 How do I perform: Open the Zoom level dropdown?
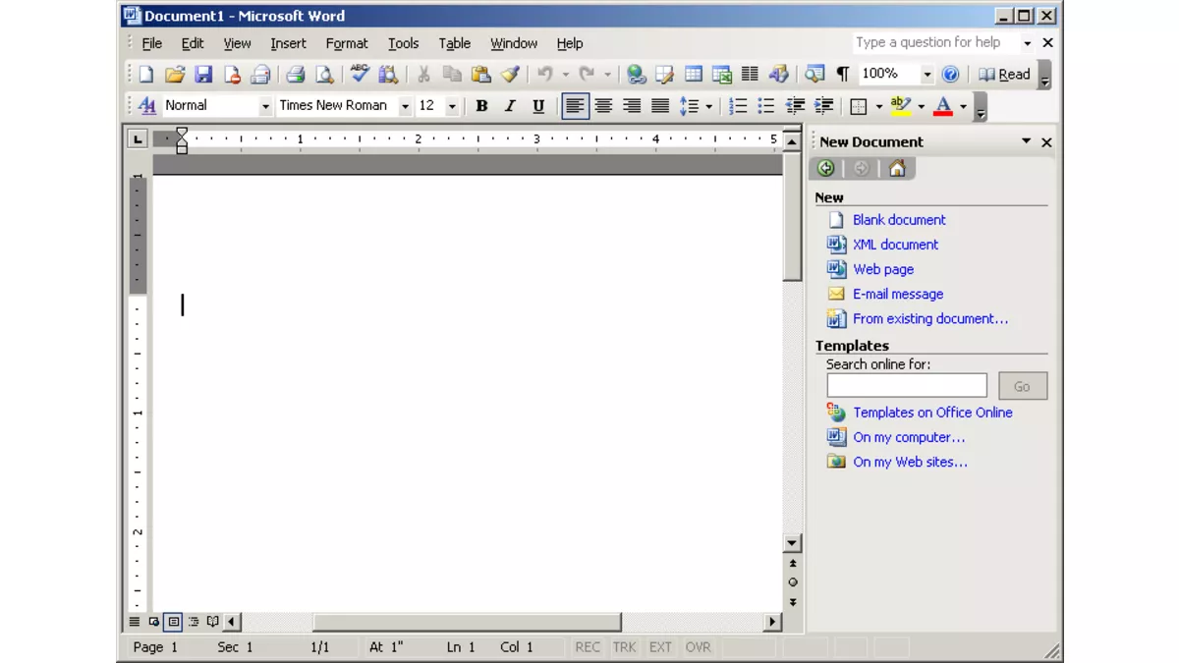pos(925,74)
